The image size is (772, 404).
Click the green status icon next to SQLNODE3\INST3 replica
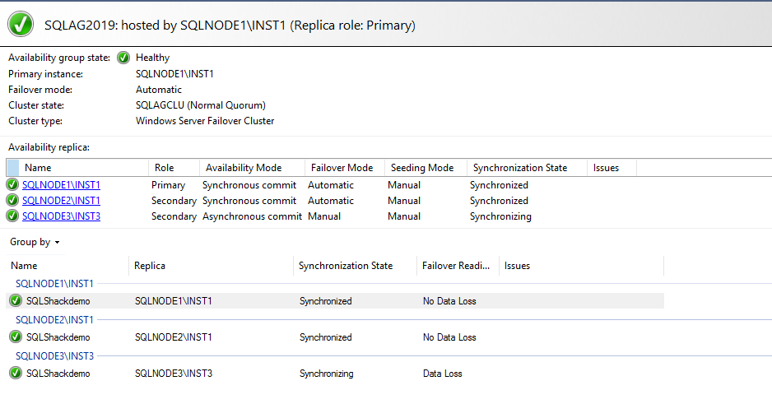[x=12, y=216]
